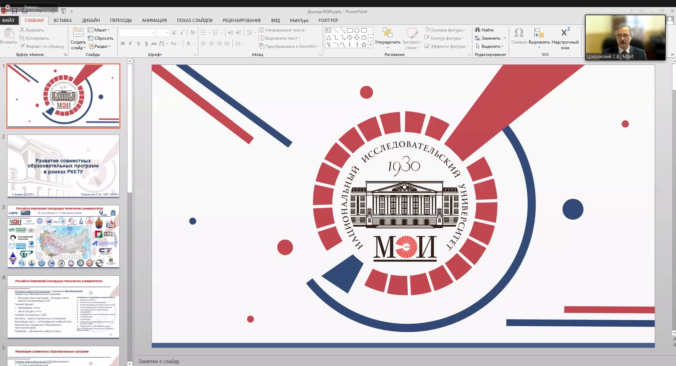Toggle text shadow (S) formatting

point(146,44)
